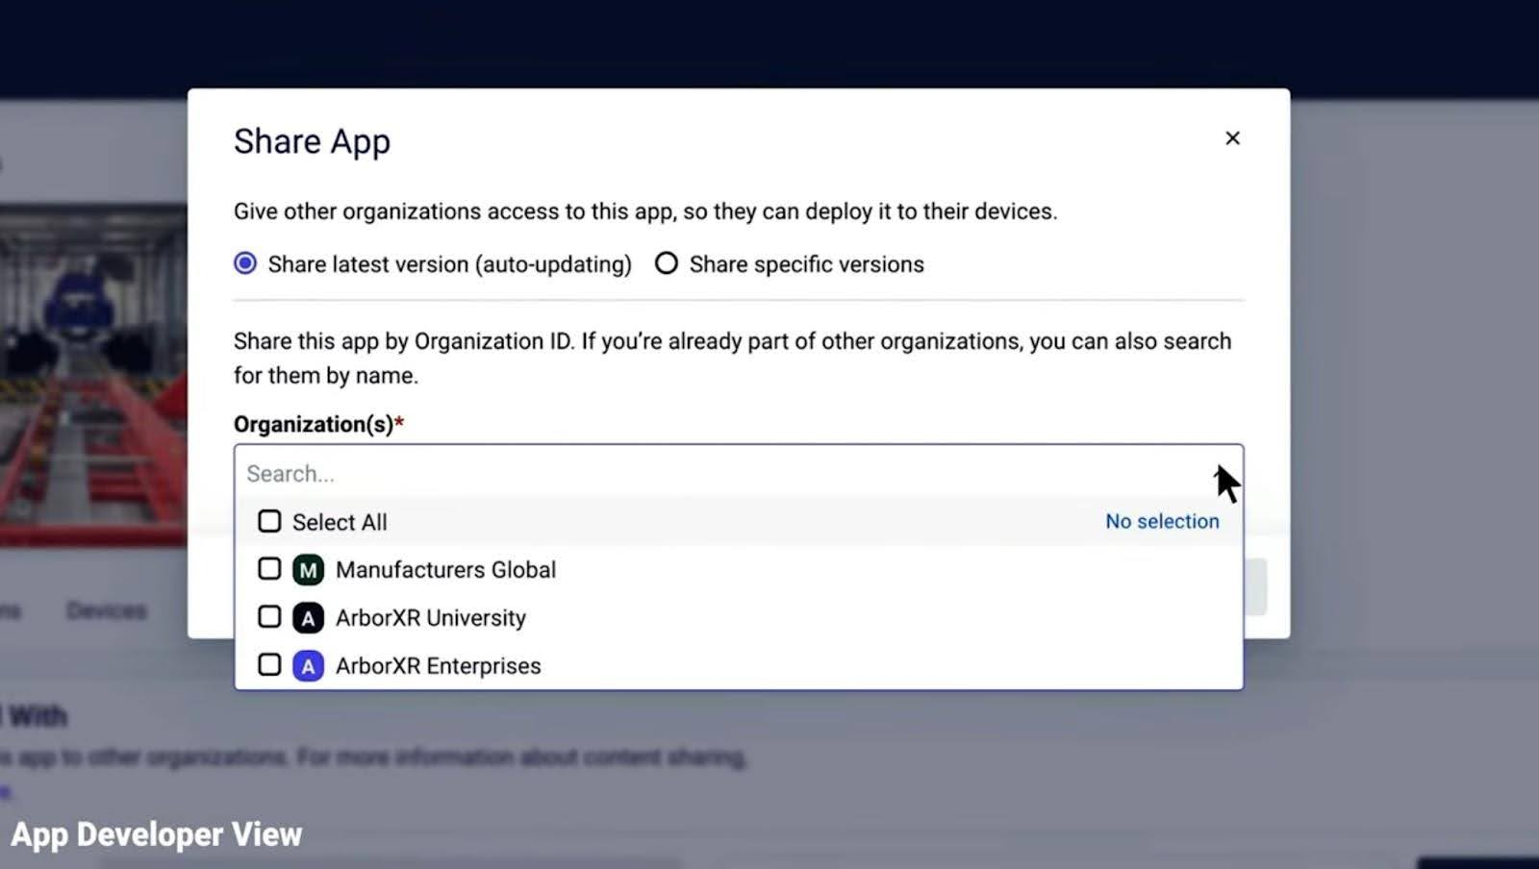Close the Share App dialog
The image size is (1539, 869).
(1232, 138)
